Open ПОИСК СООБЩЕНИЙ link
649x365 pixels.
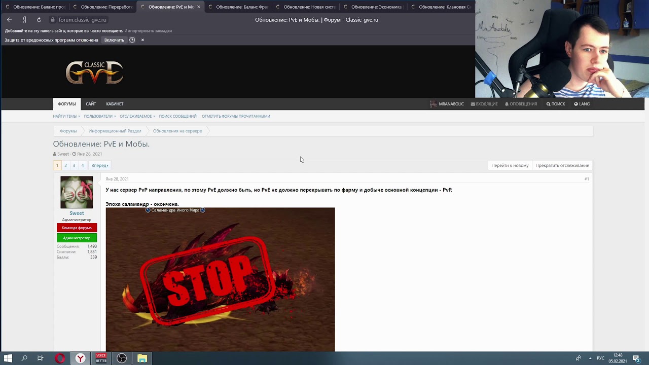coord(177,116)
